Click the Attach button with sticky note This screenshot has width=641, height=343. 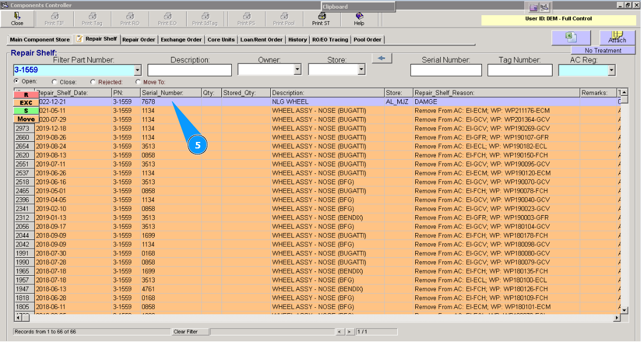click(617, 37)
